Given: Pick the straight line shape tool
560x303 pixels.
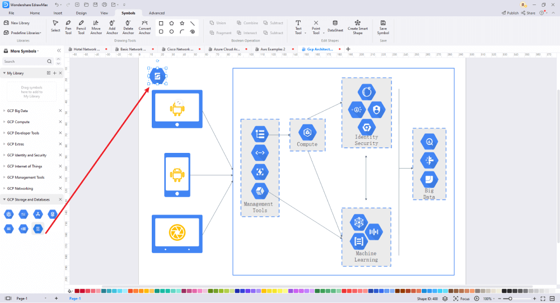Looking at the screenshot, I should click(193, 23).
